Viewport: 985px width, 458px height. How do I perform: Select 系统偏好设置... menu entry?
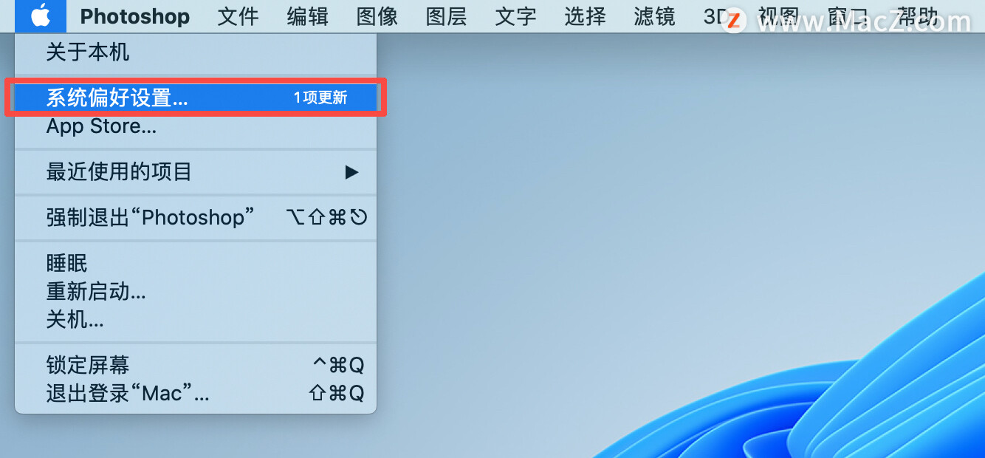click(196, 98)
